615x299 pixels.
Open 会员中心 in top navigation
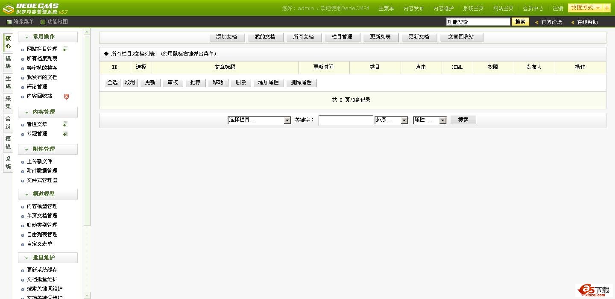[533, 9]
